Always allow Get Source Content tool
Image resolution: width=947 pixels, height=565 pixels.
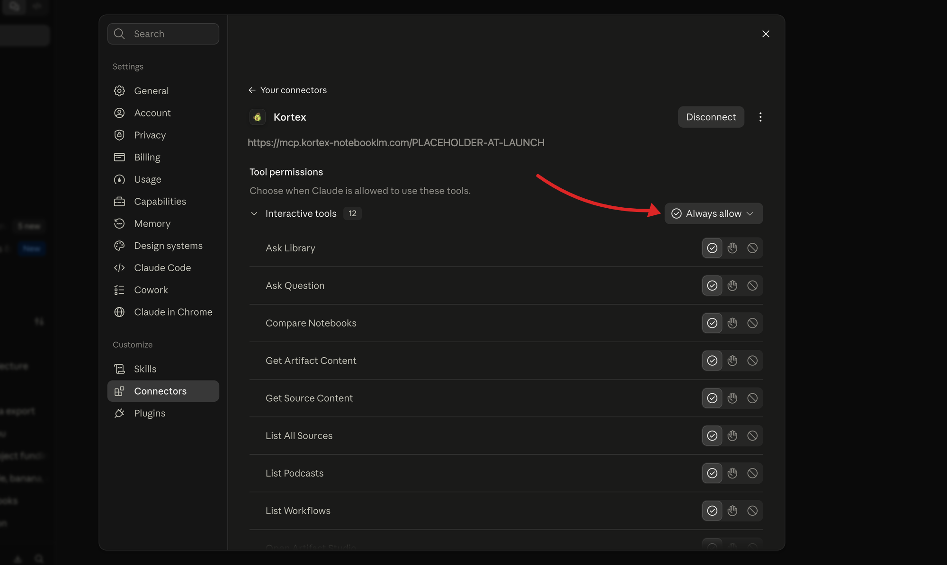(712, 398)
